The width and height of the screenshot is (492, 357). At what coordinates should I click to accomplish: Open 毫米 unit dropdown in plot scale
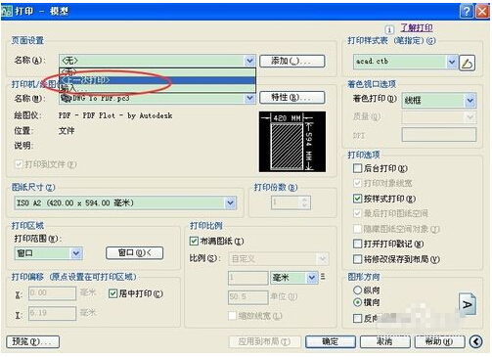[312, 278]
